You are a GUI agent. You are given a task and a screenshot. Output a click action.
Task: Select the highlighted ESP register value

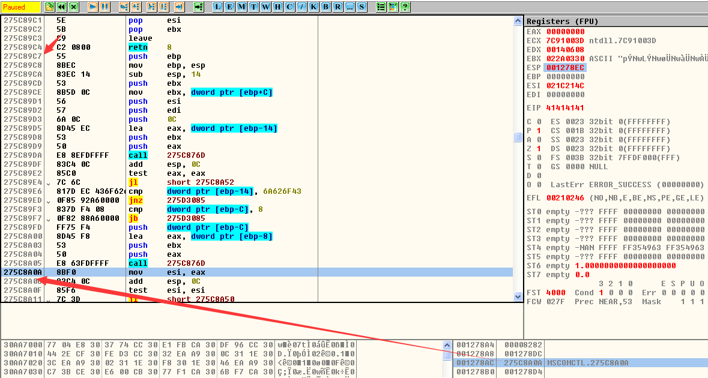click(x=564, y=68)
